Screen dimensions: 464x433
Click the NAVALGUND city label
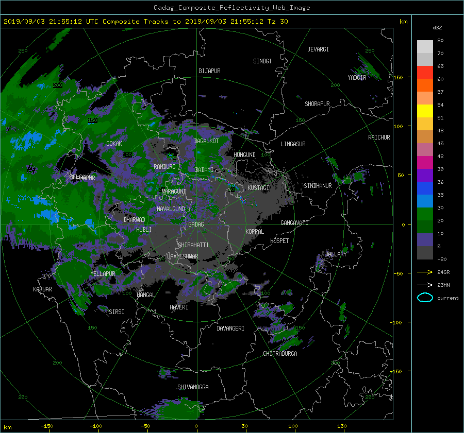[x=171, y=209]
